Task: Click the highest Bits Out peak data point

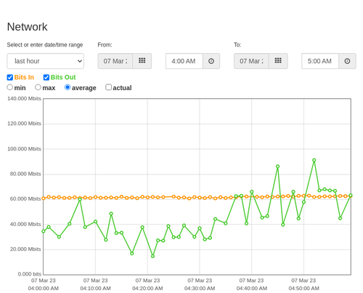Action: pos(314,160)
